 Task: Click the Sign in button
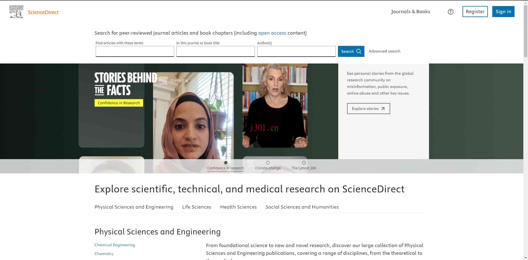[503, 12]
